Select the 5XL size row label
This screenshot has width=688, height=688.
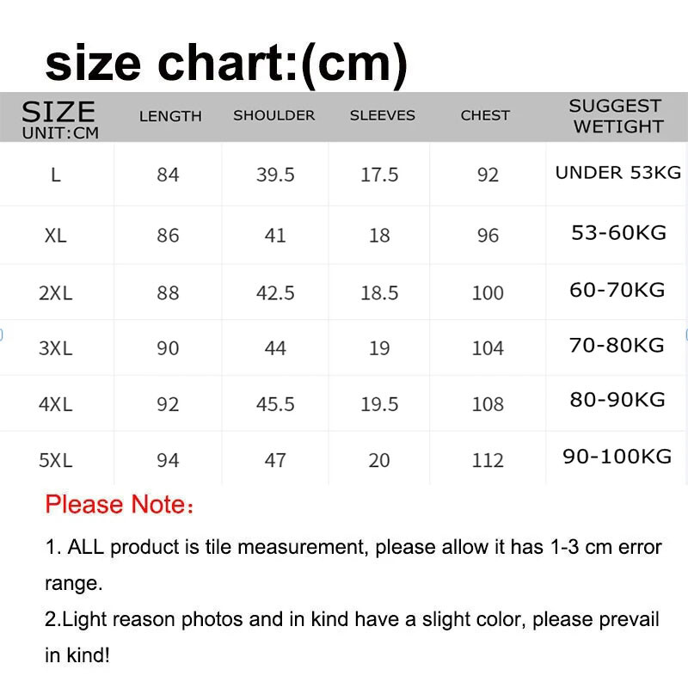tap(55, 460)
